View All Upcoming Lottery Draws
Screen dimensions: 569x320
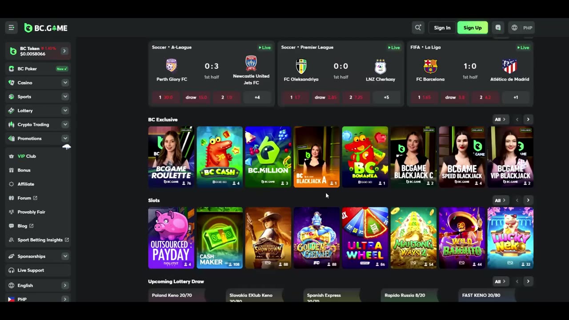pyautogui.click(x=500, y=281)
